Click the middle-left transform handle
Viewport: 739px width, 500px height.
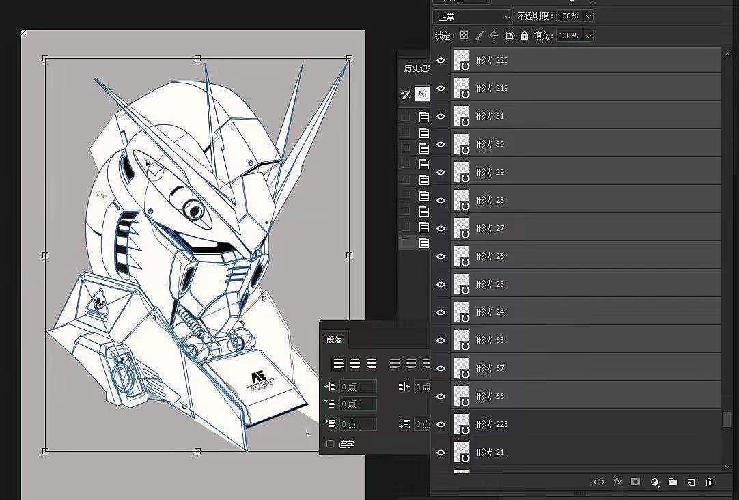pyautogui.click(x=45, y=255)
